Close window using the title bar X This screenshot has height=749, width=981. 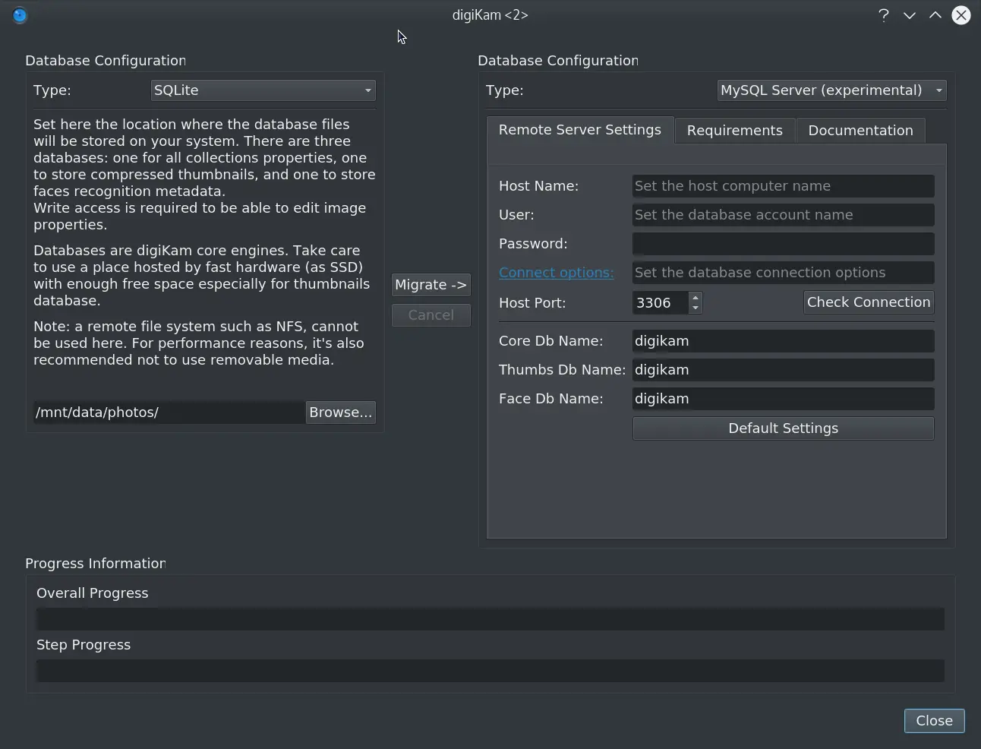click(x=961, y=15)
